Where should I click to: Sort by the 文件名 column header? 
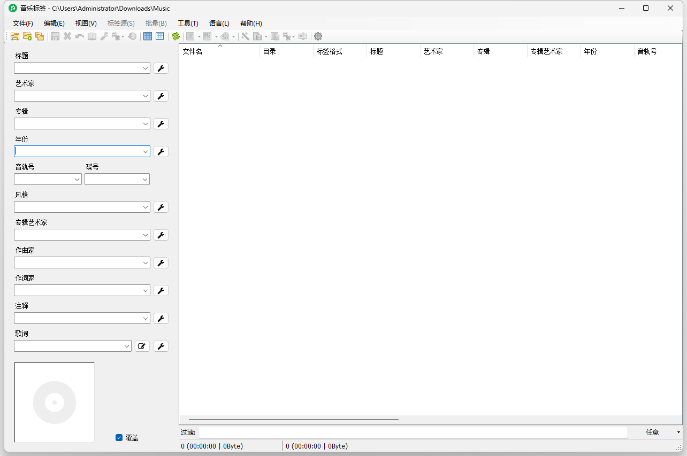[219, 52]
